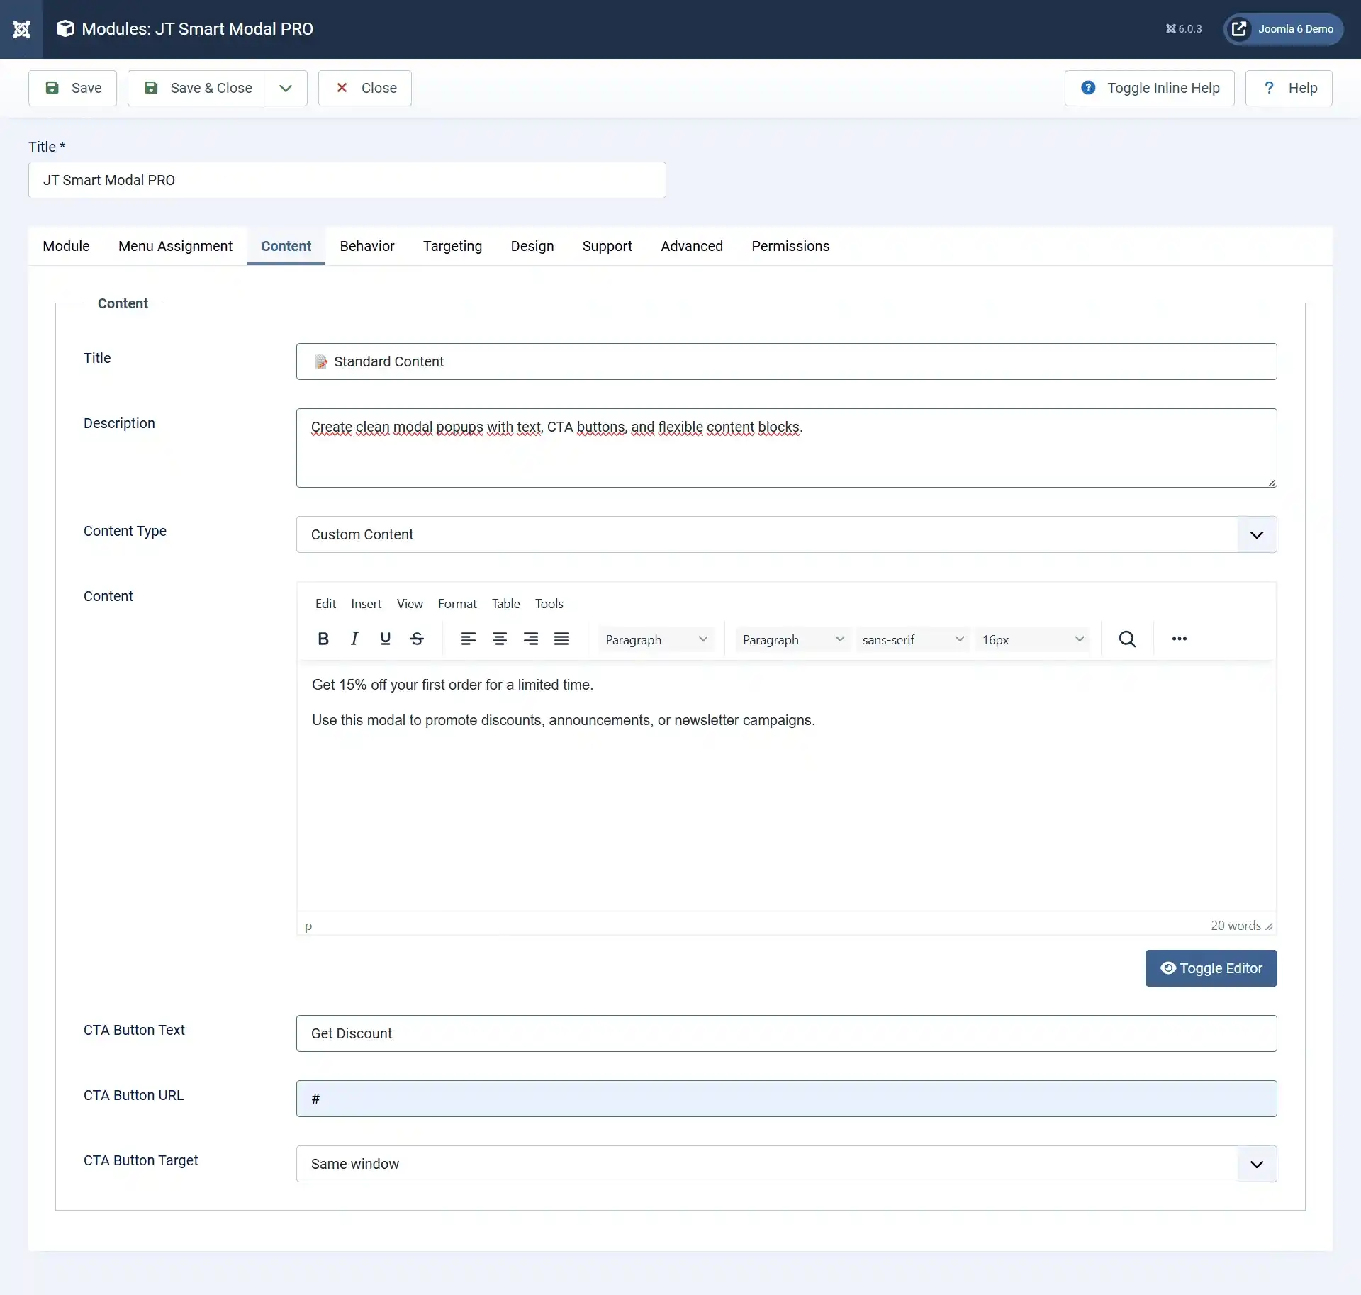The height and width of the screenshot is (1295, 1361).
Task: Align editor text left
Action: pos(468,639)
